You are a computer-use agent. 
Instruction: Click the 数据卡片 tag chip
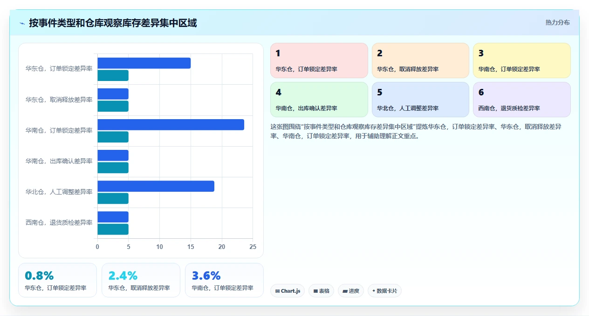click(384, 291)
